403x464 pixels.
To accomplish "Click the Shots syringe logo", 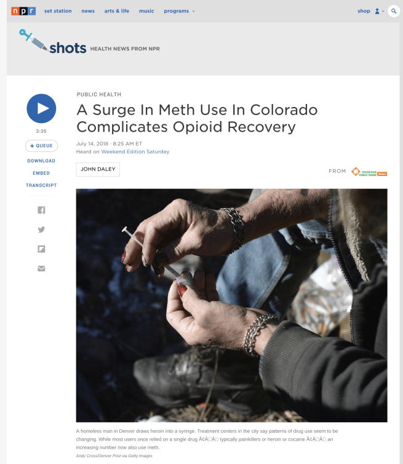I will coord(53,42).
